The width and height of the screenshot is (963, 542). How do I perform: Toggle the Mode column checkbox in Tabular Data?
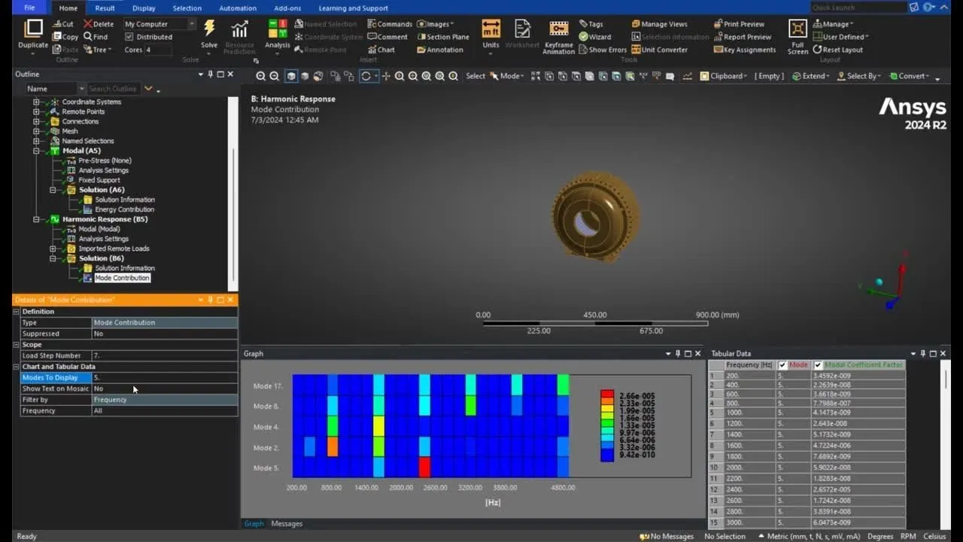[x=782, y=365]
